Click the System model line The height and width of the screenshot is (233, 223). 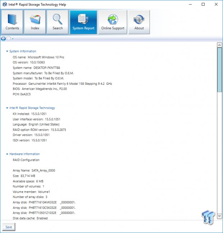coord(38,78)
